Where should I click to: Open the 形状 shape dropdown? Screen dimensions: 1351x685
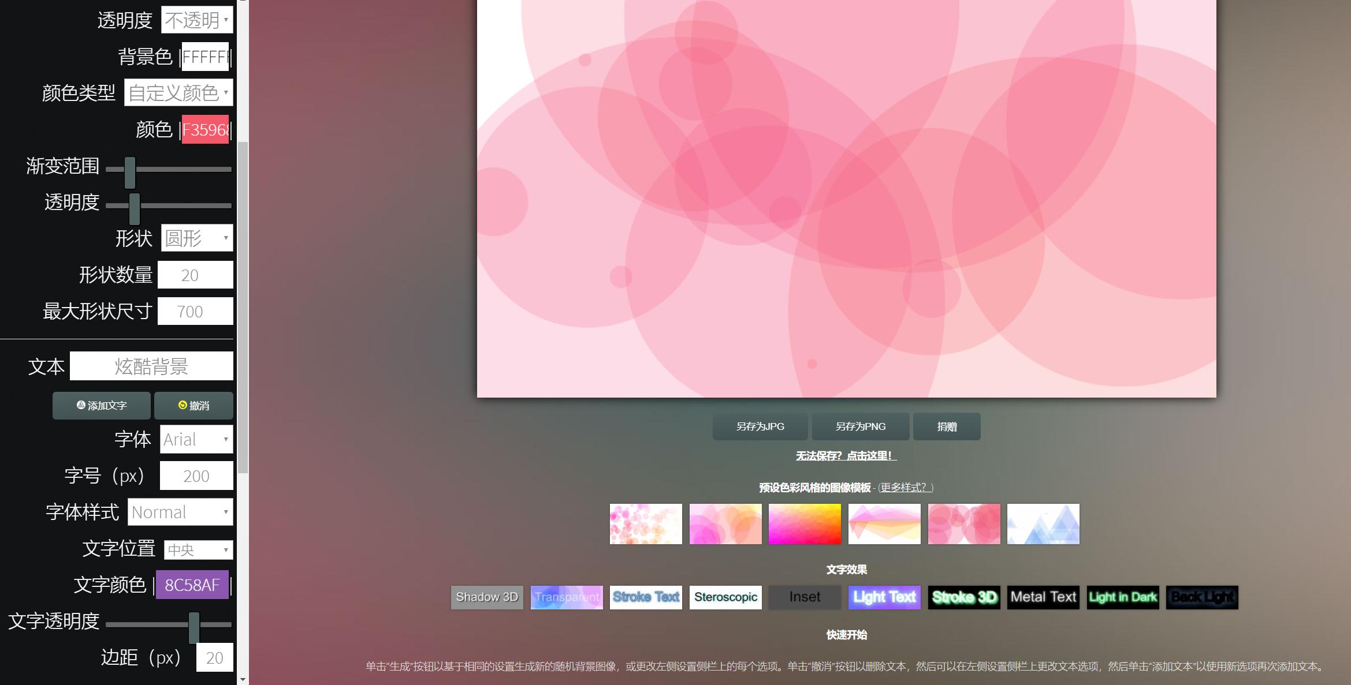(x=197, y=238)
